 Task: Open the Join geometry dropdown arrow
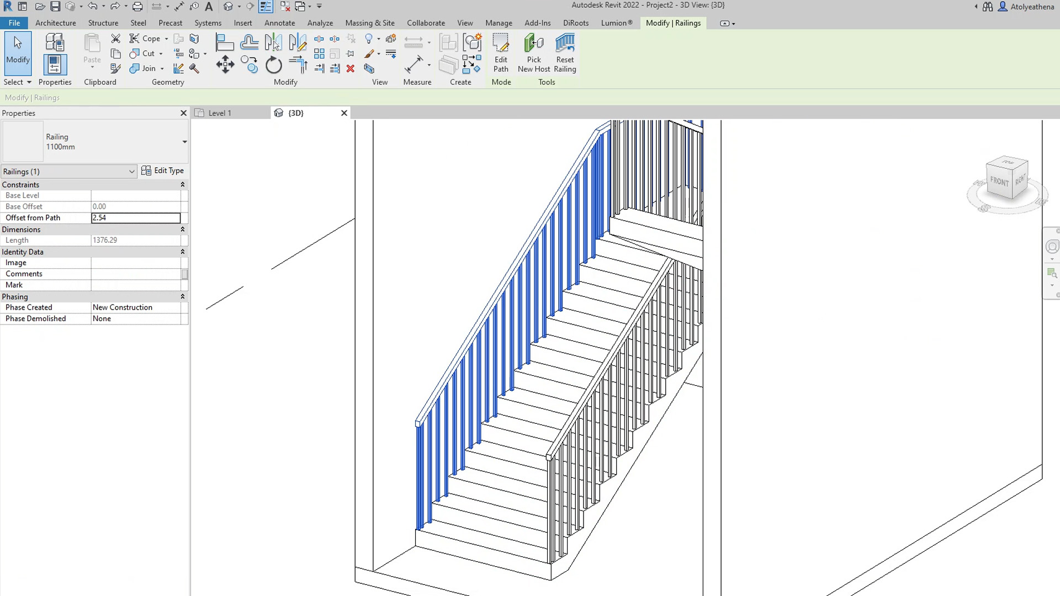[162, 69]
